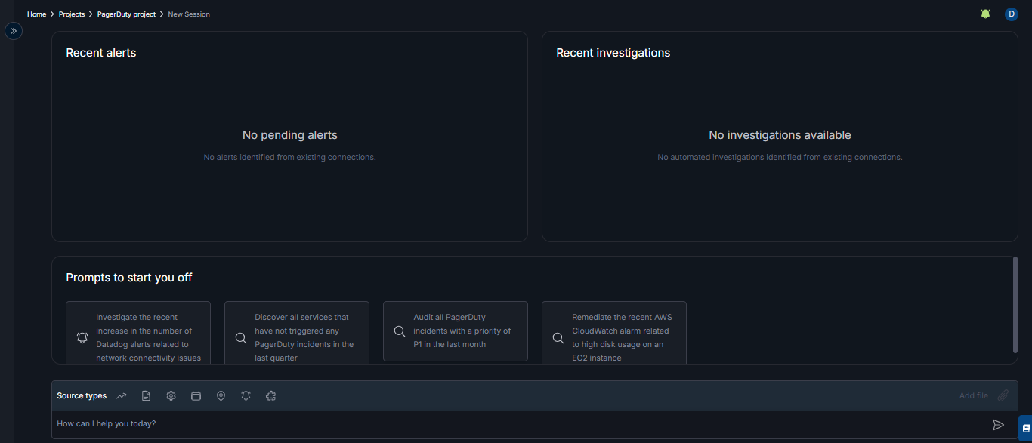Select the metrics trend-line source type
Viewport: 1032px width, 443px height.
(122, 396)
